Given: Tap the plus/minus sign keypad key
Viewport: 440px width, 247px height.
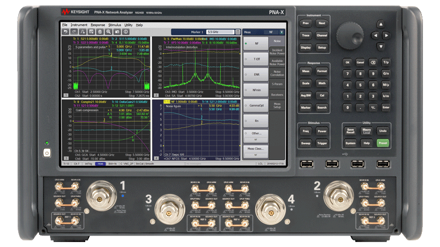Looking at the screenshot, I should pos(373,108).
